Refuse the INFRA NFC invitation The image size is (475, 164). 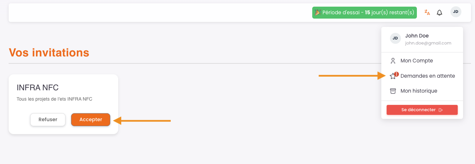48,120
